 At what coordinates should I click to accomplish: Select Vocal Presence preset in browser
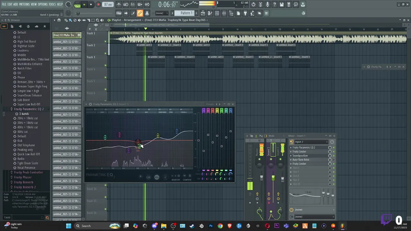point(26,168)
